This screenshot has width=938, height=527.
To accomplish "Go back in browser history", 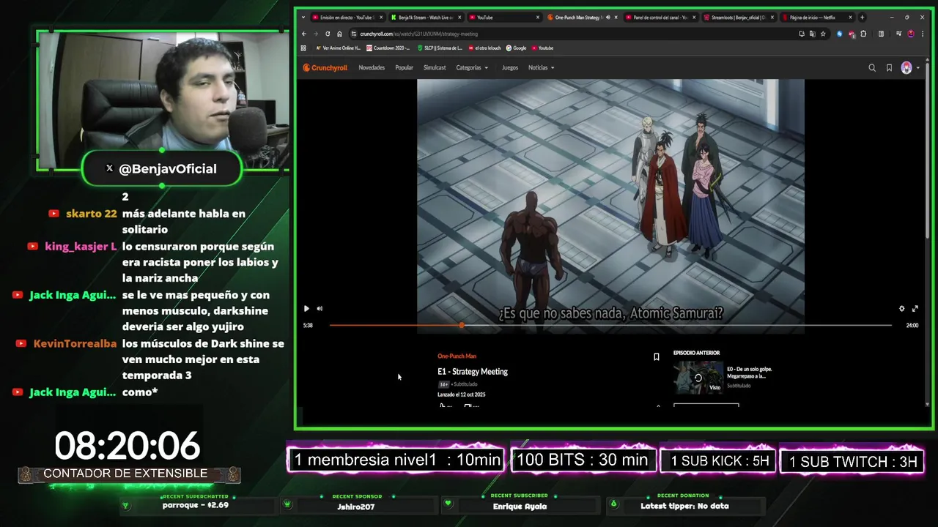I will tap(304, 34).
